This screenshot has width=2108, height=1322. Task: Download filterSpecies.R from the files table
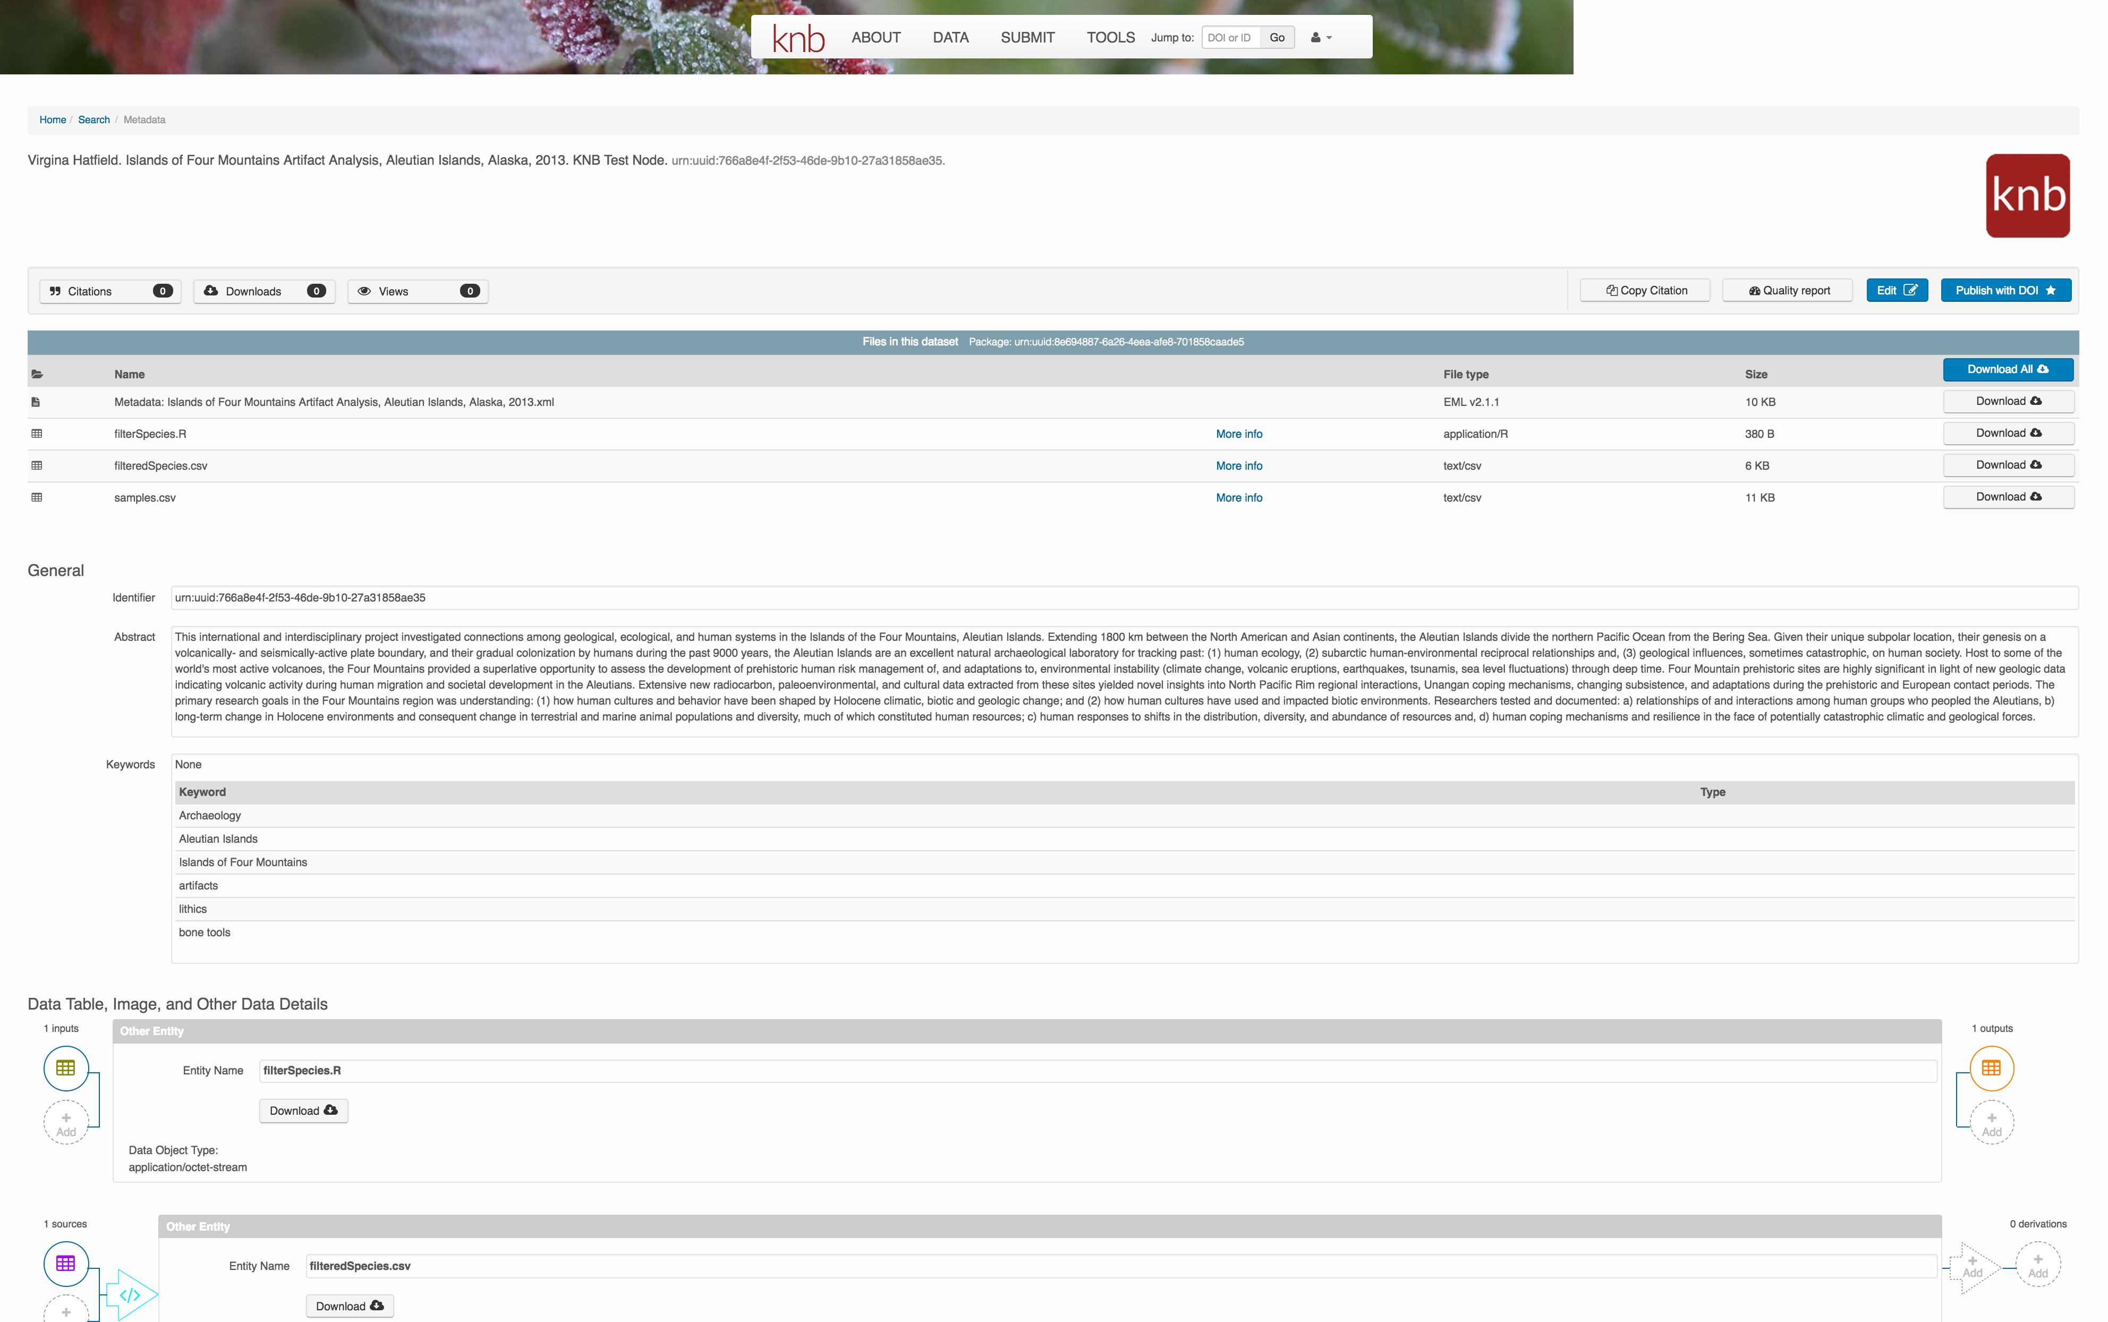tap(2008, 433)
